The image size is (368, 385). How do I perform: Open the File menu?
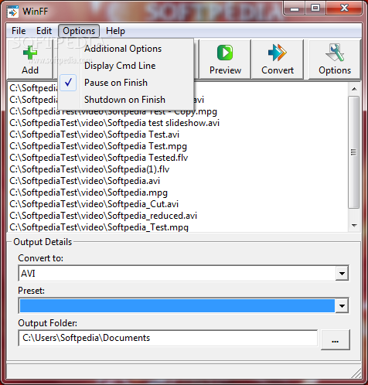pos(19,31)
